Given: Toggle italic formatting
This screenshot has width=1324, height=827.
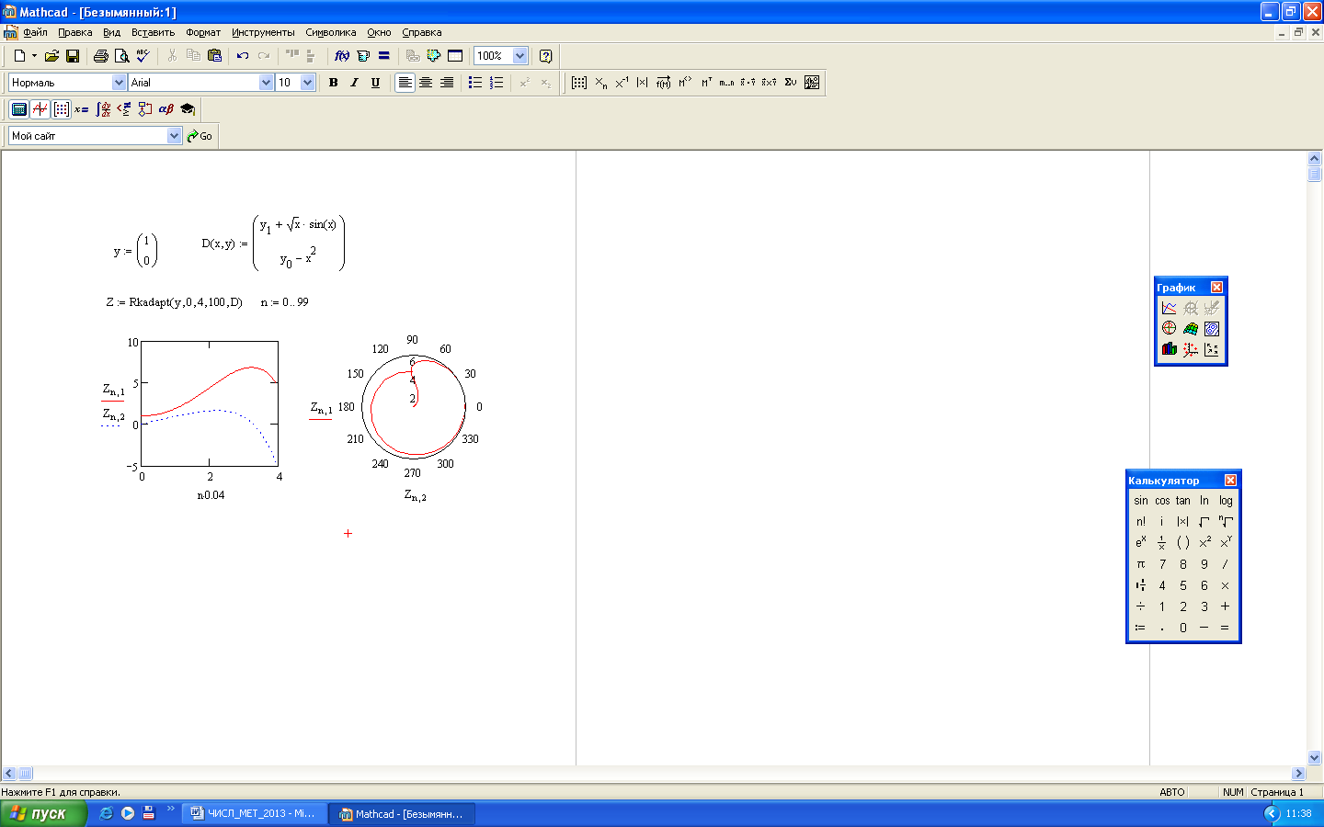Looking at the screenshot, I should click(354, 83).
